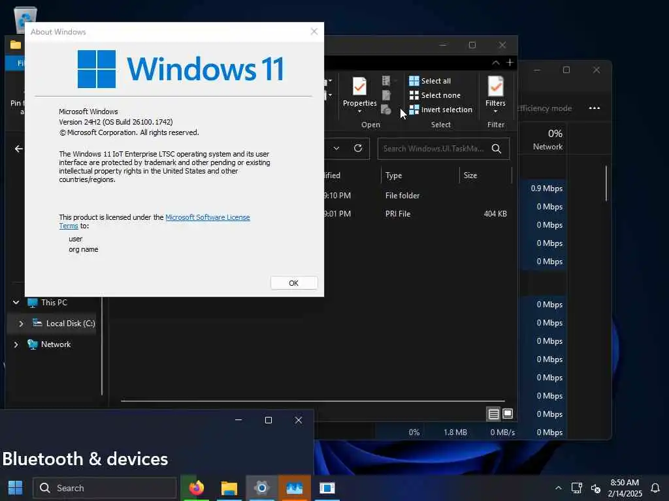Open the Recycle Bin on the desktop
The image size is (669, 501).
(25, 15)
